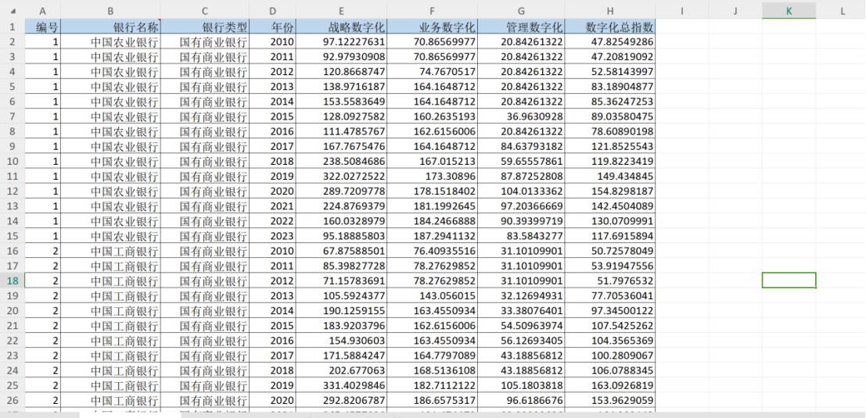Screen dimensions: 866x418
Task: Select highlighted column K header
Action: (x=789, y=10)
